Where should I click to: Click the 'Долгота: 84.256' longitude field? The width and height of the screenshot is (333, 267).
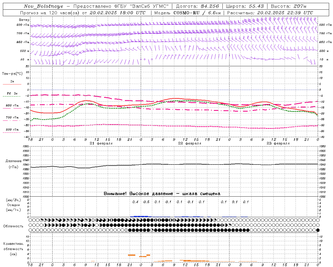click(197, 6)
